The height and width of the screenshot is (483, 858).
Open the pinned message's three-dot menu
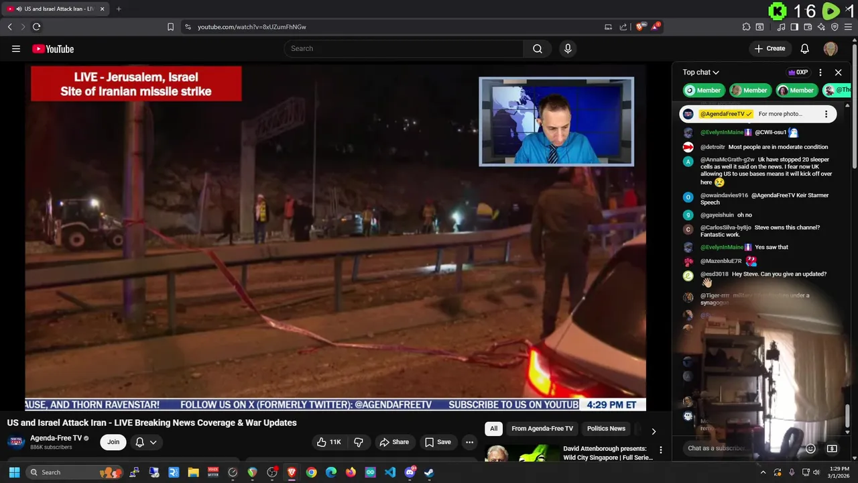pos(826,114)
